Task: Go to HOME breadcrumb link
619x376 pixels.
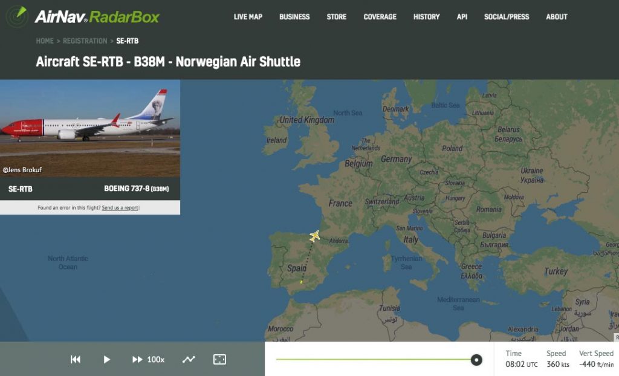Action: [x=45, y=41]
